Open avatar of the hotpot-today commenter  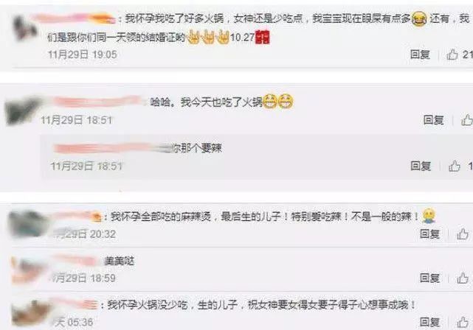[21, 110]
